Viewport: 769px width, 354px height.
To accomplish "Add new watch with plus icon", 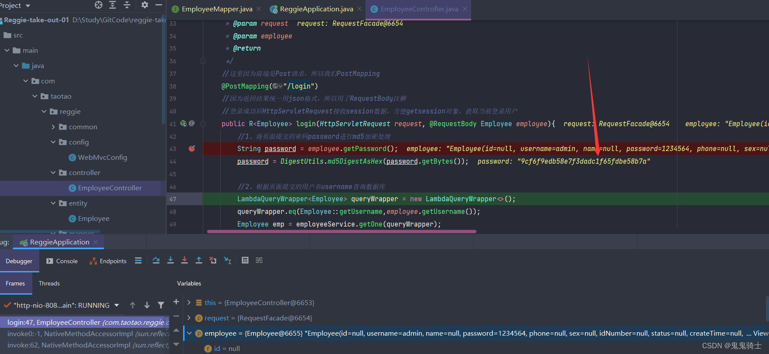I will 176,302.
